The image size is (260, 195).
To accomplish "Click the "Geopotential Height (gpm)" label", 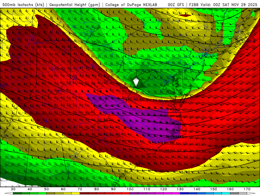I will tap(75, 5).
